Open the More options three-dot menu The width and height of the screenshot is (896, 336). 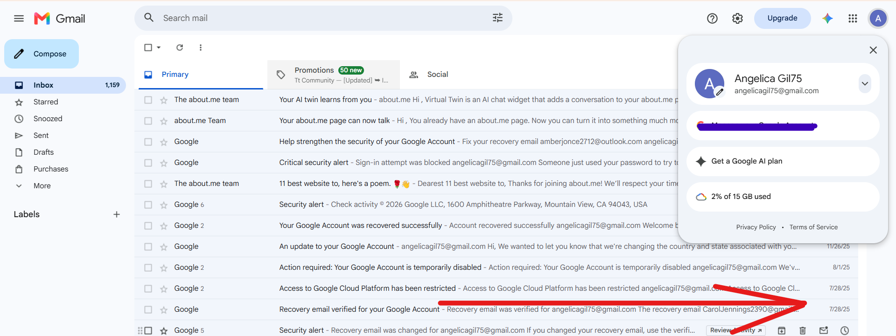[x=201, y=48]
